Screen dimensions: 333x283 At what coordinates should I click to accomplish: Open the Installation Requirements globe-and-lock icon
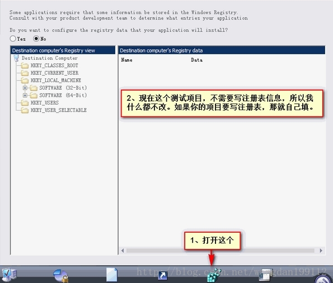click(x=61, y=276)
